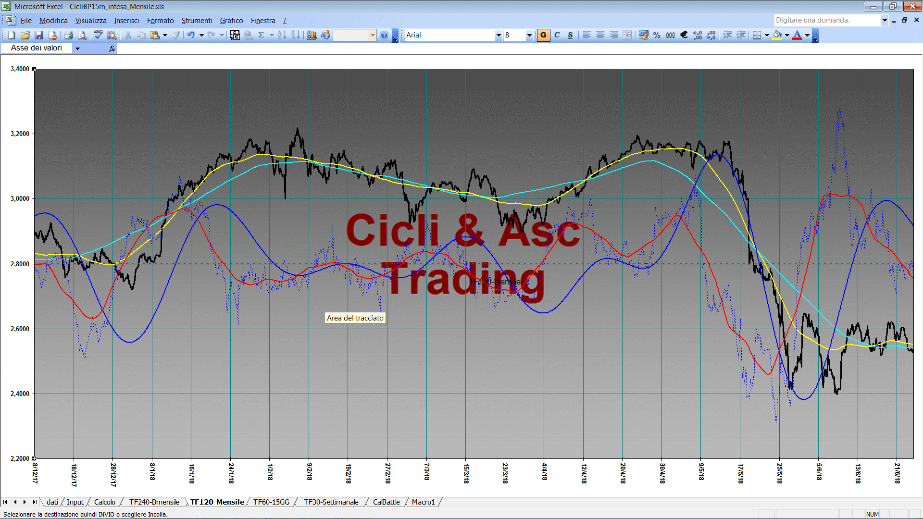Image resolution: width=923 pixels, height=519 pixels.
Task: Click the Decrease Decimal icon
Action: 711,35
